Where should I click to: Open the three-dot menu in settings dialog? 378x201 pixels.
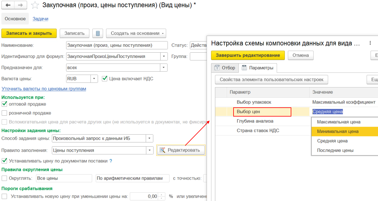370,43
